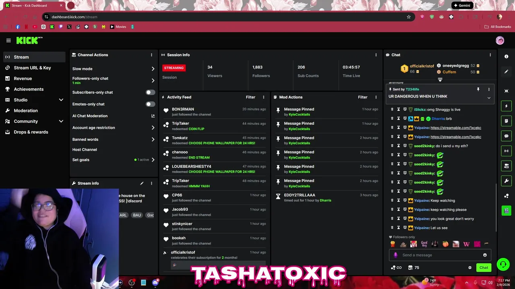The image size is (515, 289).
Task: Click Host Channel action
Action: [84, 150]
